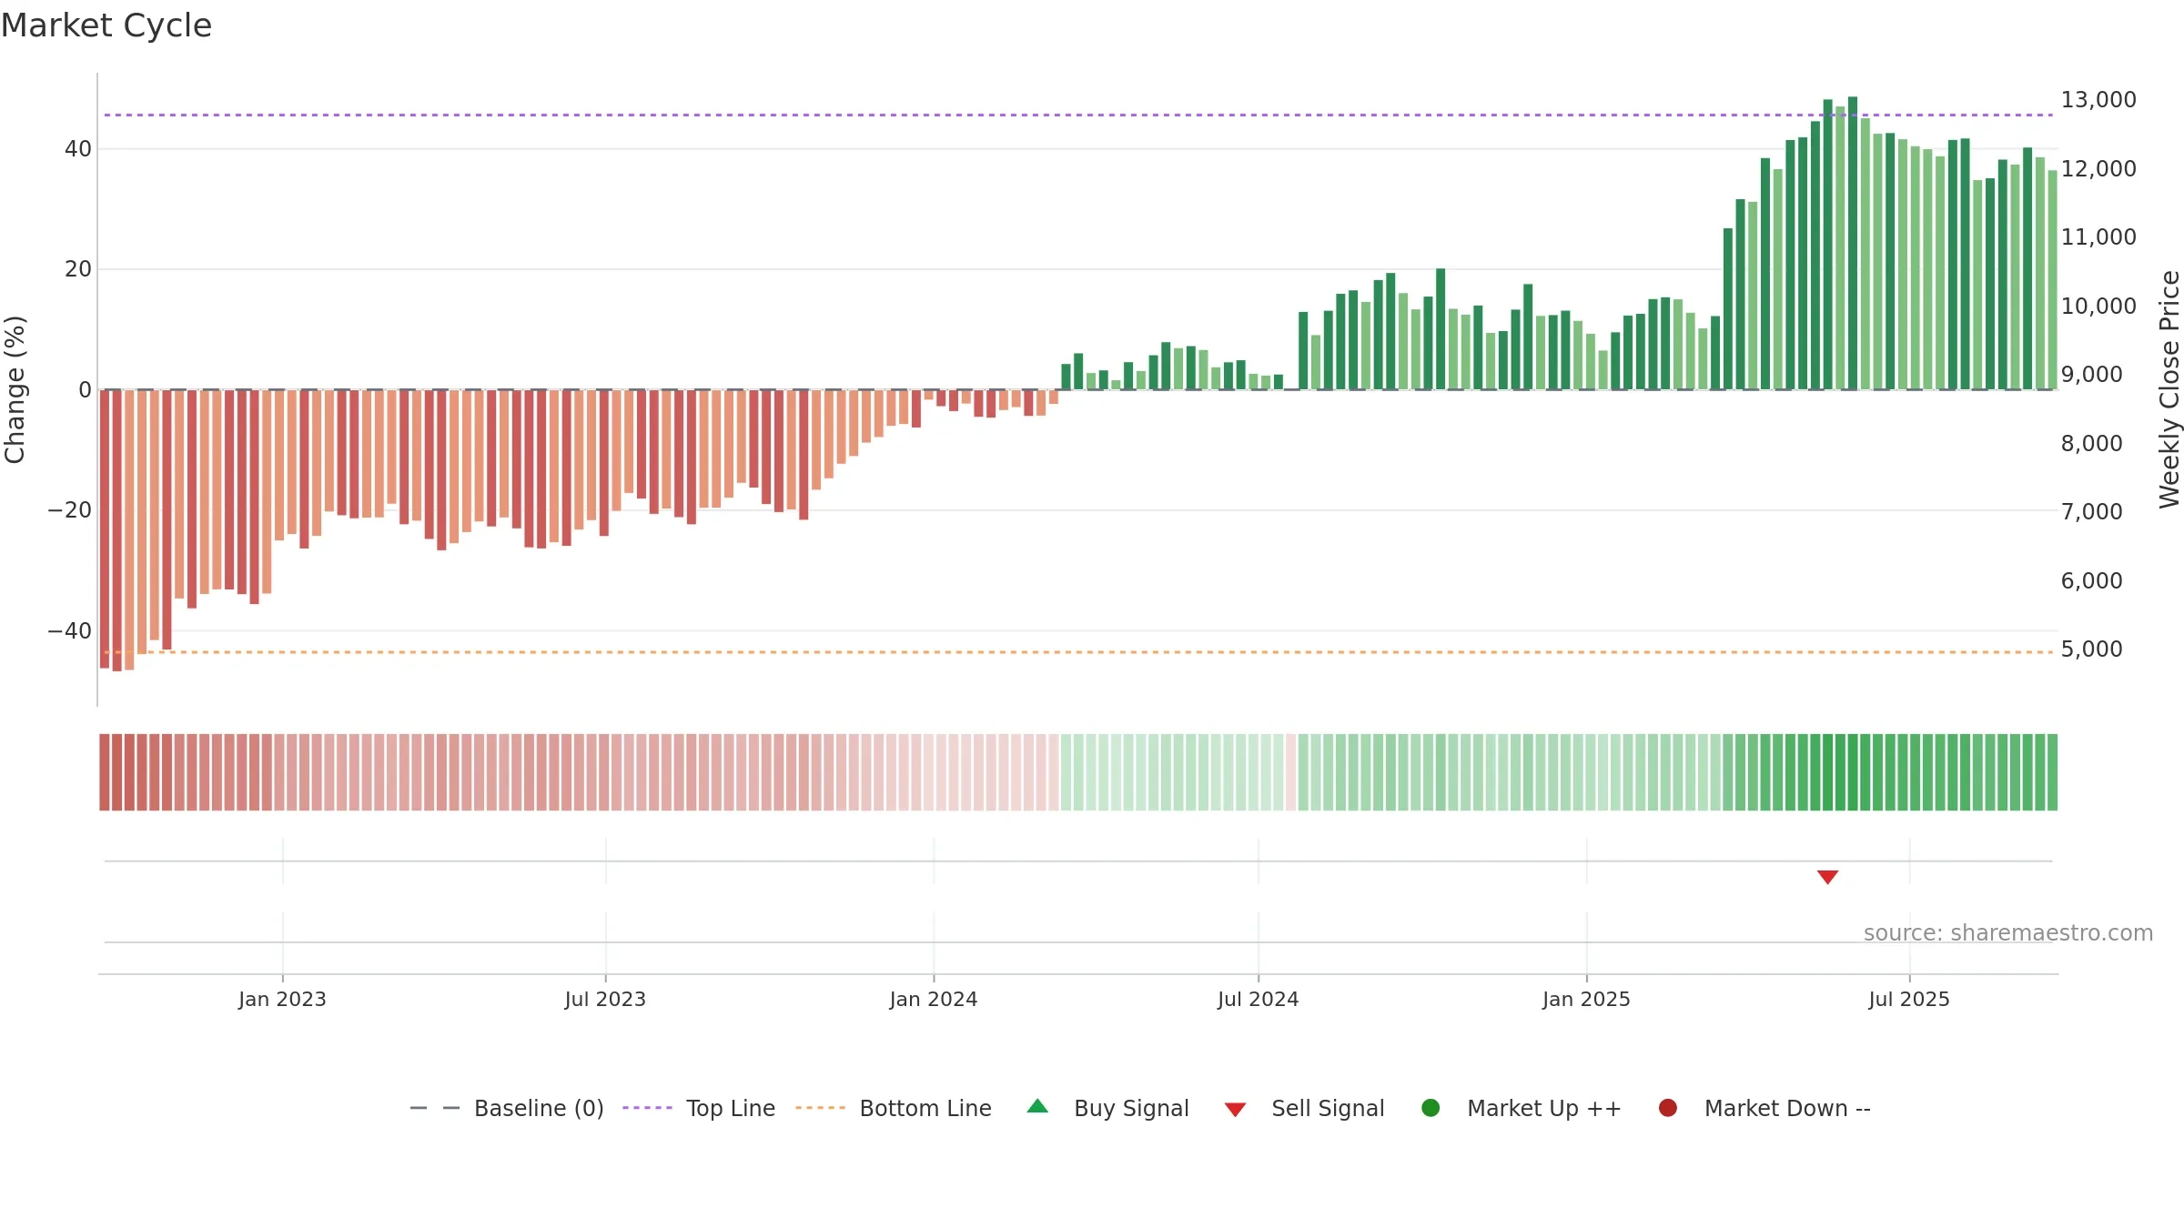Viewport: 2184px width, 1228px height.
Task: Toggle the Top Line legend entry
Action: click(x=699, y=1108)
